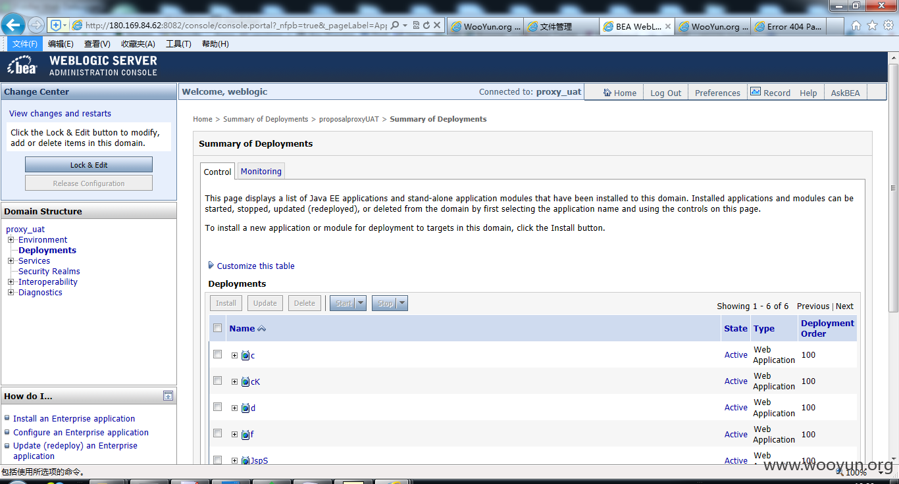Click the Security Realms tree item
Screen dimensions: 899x484
[x=49, y=272]
